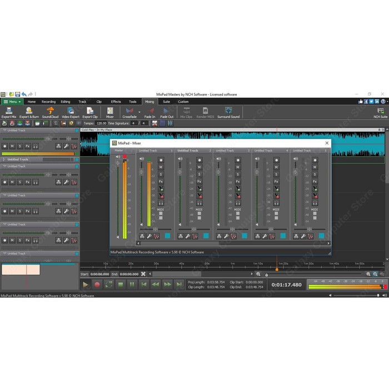Screen dimensions: 389x389
Task: Click the save icon in title bar
Action: [17, 94]
